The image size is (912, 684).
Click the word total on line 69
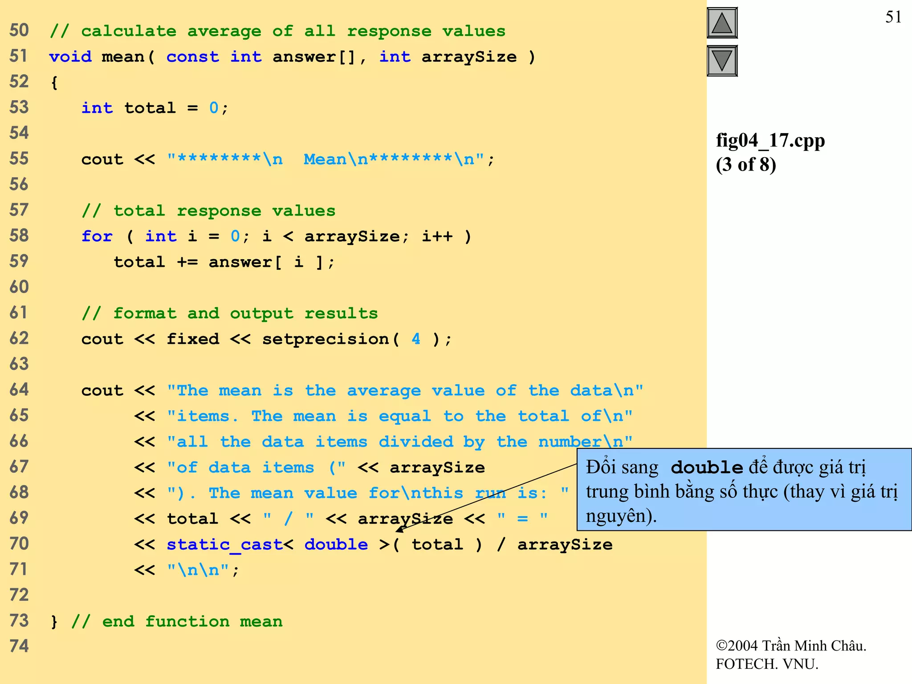[192, 519]
